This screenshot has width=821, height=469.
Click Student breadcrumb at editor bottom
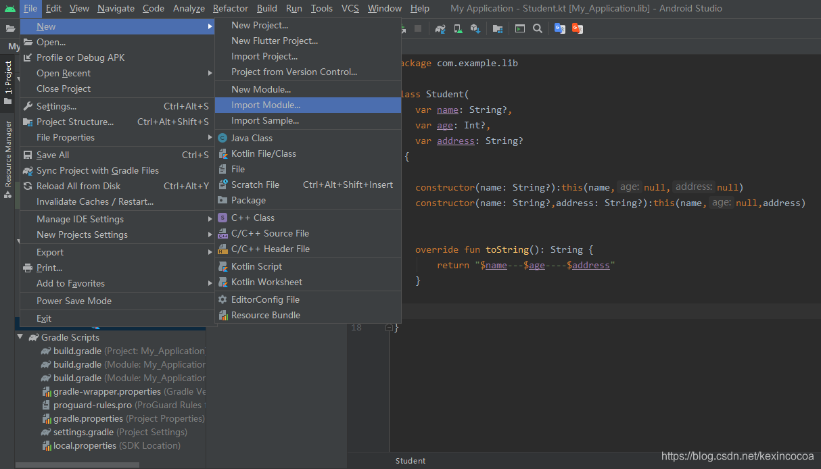[410, 461]
